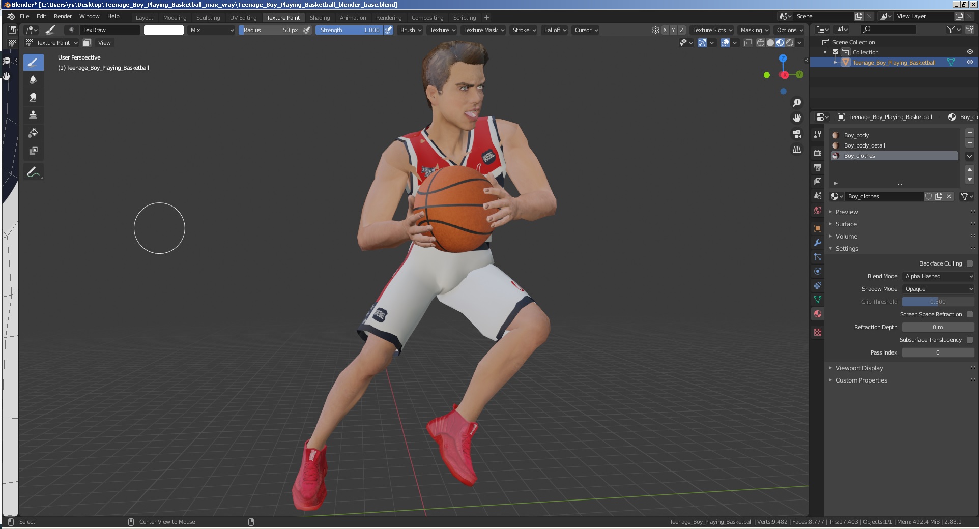Enable Backface Culling checkbox

pyautogui.click(x=970, y=263)
